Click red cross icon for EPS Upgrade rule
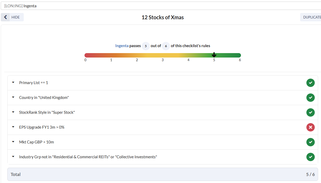The height and width of the screenshot is (183, 321). pos(310,127)
